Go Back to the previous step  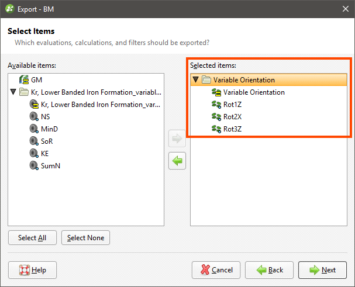(269, 270)
